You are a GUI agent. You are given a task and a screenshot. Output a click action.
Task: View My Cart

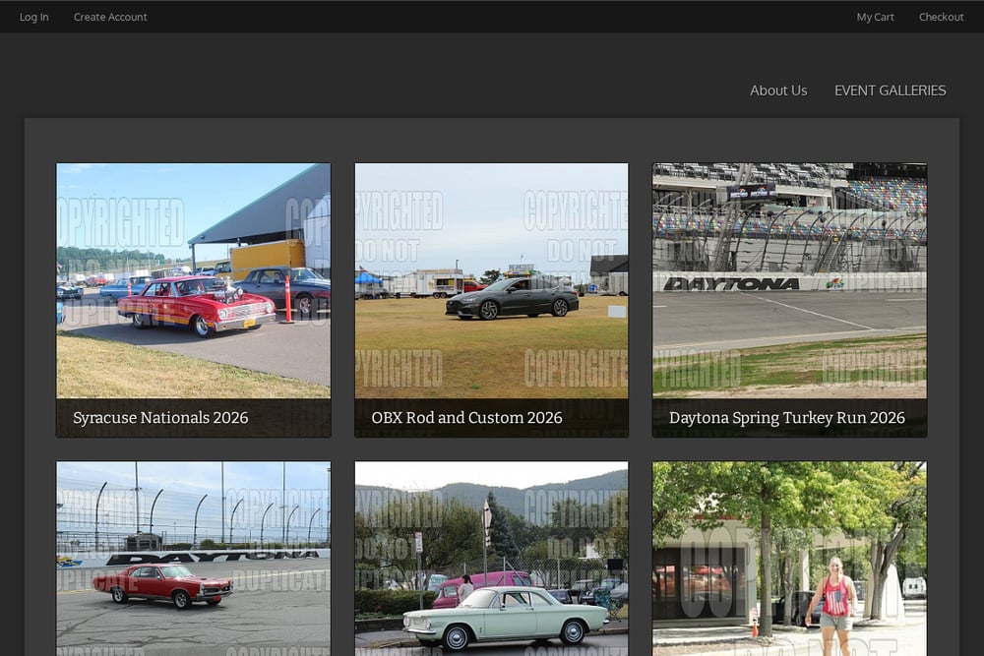(875, 17)
